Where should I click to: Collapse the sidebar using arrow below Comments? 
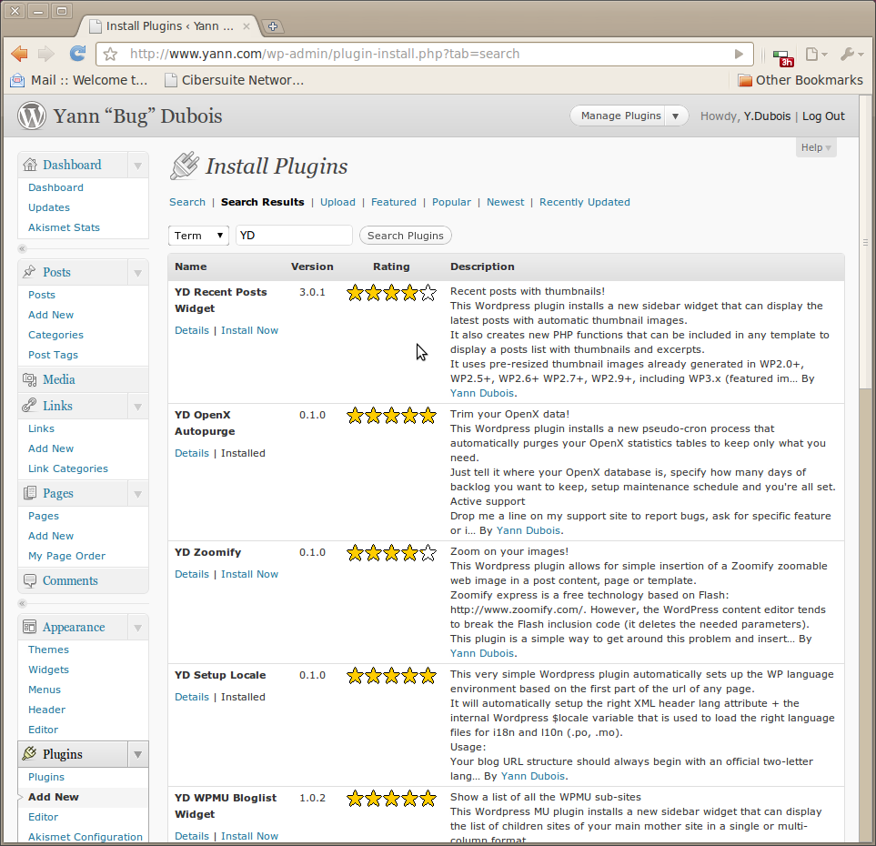pyautogui.click(x=23, y=603)
